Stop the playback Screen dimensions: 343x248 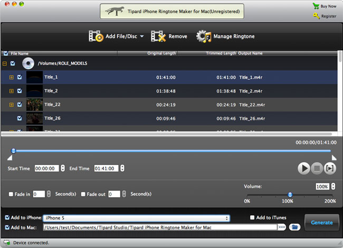tap(317, 168)
